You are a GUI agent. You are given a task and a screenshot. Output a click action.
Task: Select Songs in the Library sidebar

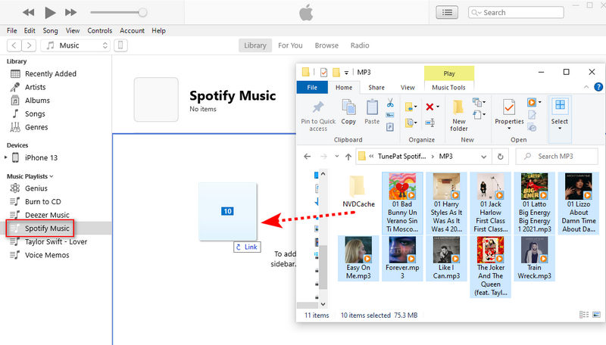point(35,113)
